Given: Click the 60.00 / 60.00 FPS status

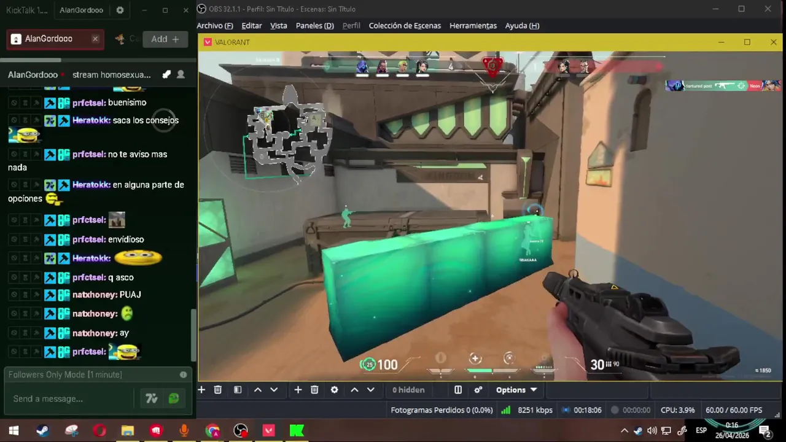Looking at the screenshot, I should 734,410.
